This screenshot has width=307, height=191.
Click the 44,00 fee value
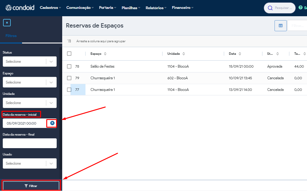[299, 66]
